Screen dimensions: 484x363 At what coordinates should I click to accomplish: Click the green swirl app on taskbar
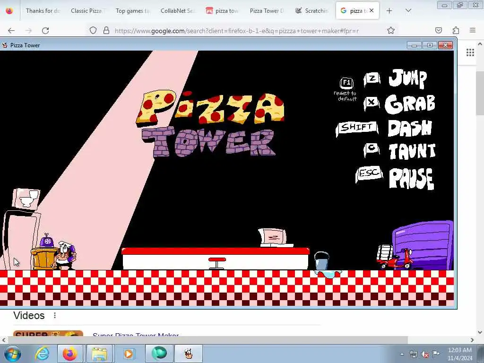click(x=159, y=354)
